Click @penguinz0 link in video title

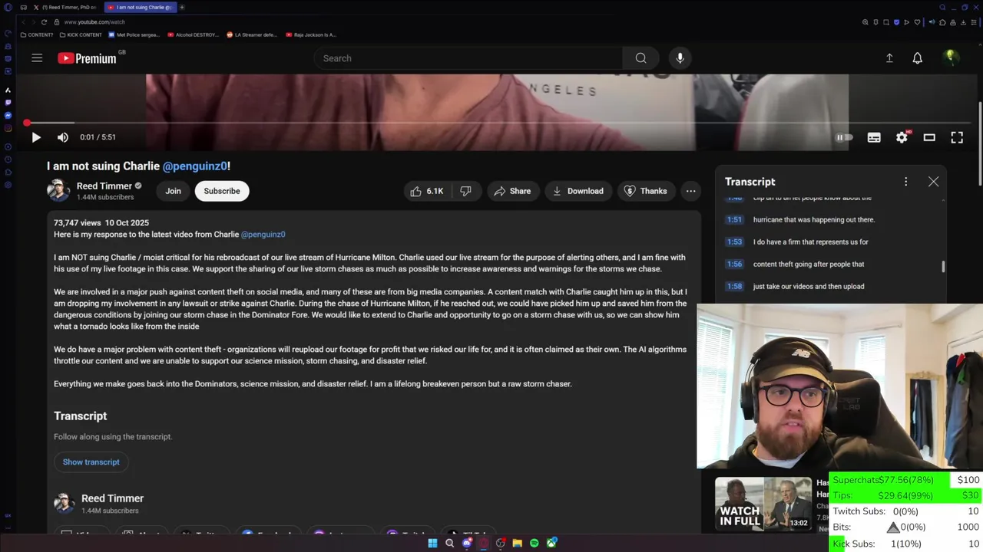pos(195,166)
